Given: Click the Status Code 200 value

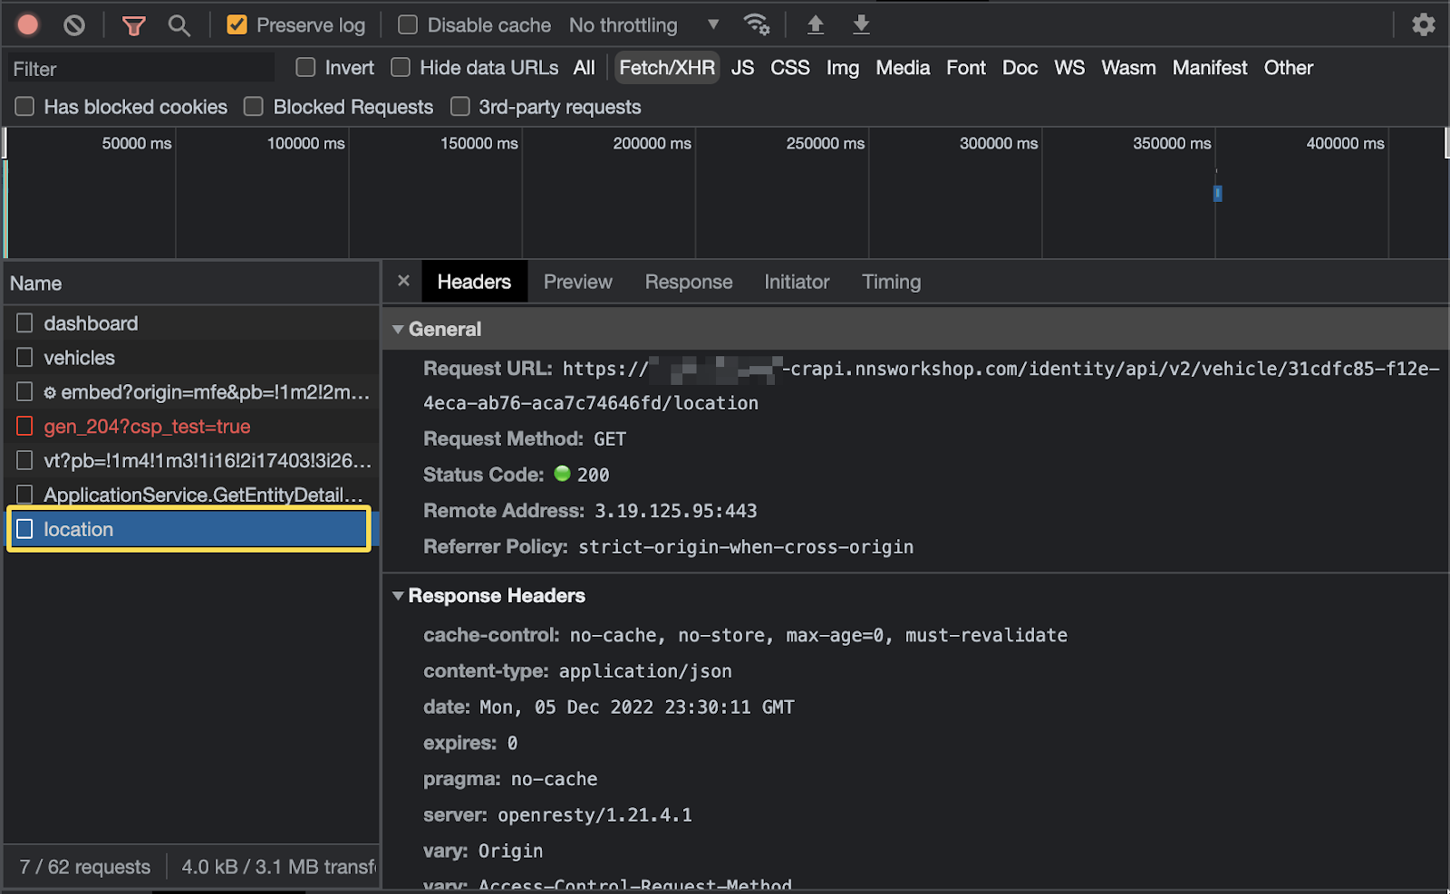Looking at the screenshot, I should pos(594,475).
